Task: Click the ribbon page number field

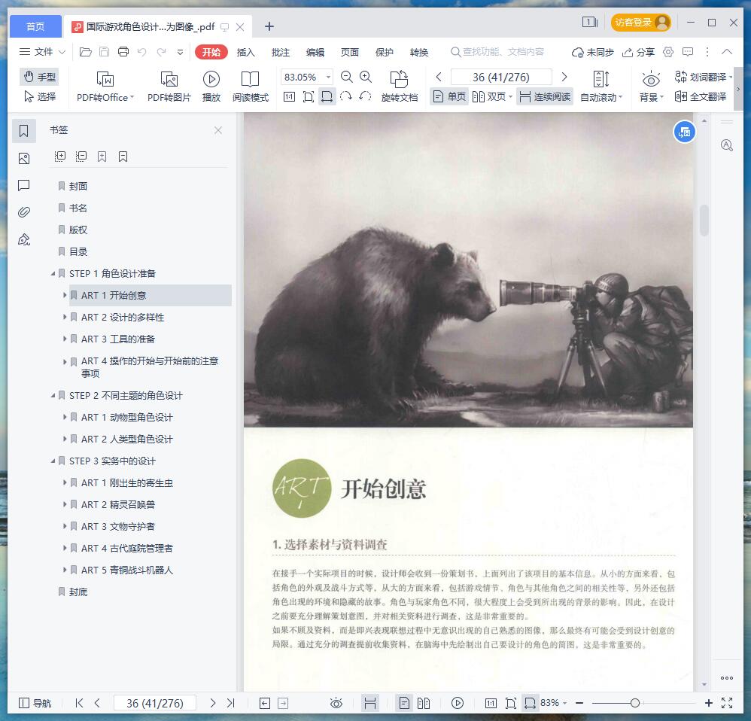Action: [501, 77]
